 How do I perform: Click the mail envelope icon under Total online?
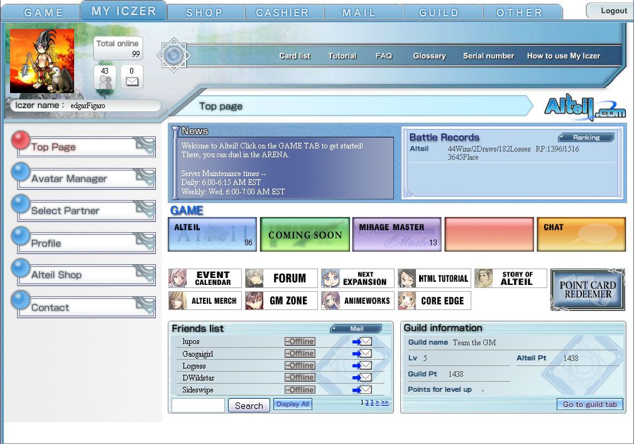132,77
